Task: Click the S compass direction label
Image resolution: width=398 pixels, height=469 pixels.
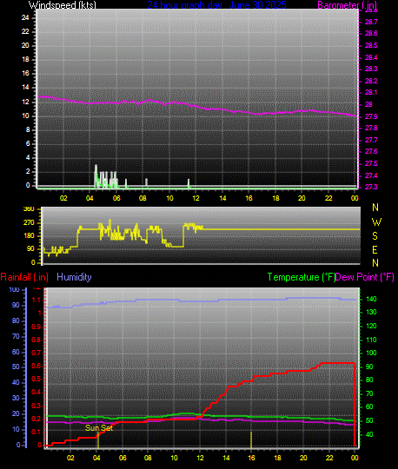Action: point(375,236)
